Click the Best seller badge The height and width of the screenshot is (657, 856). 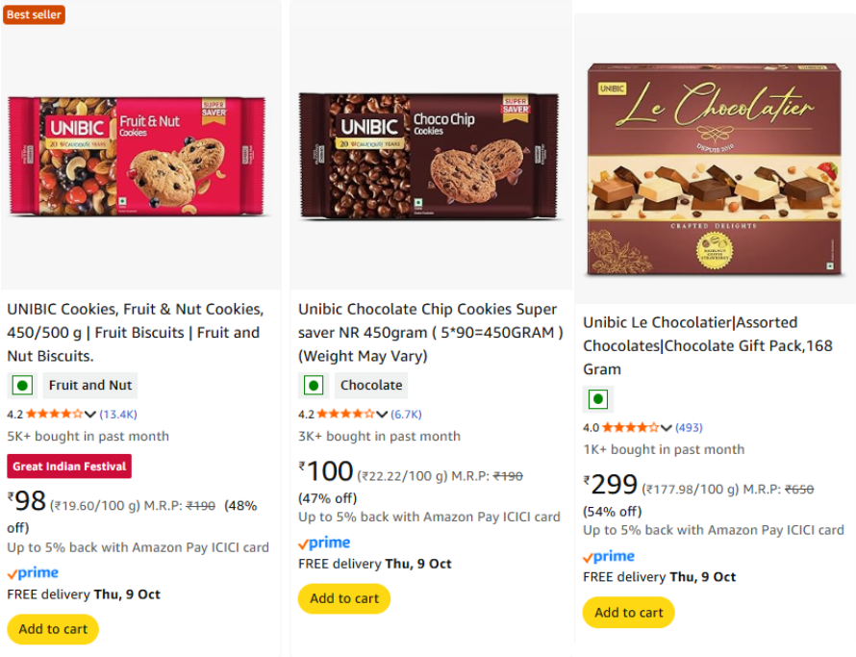[34, 14]
